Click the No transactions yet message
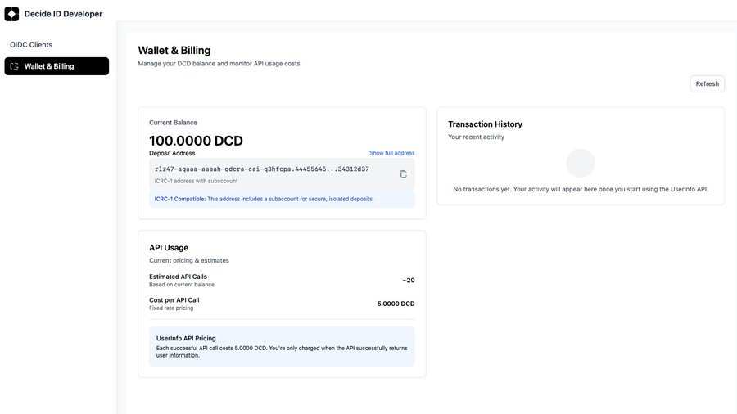737x414 pixels. click(581, 189)
